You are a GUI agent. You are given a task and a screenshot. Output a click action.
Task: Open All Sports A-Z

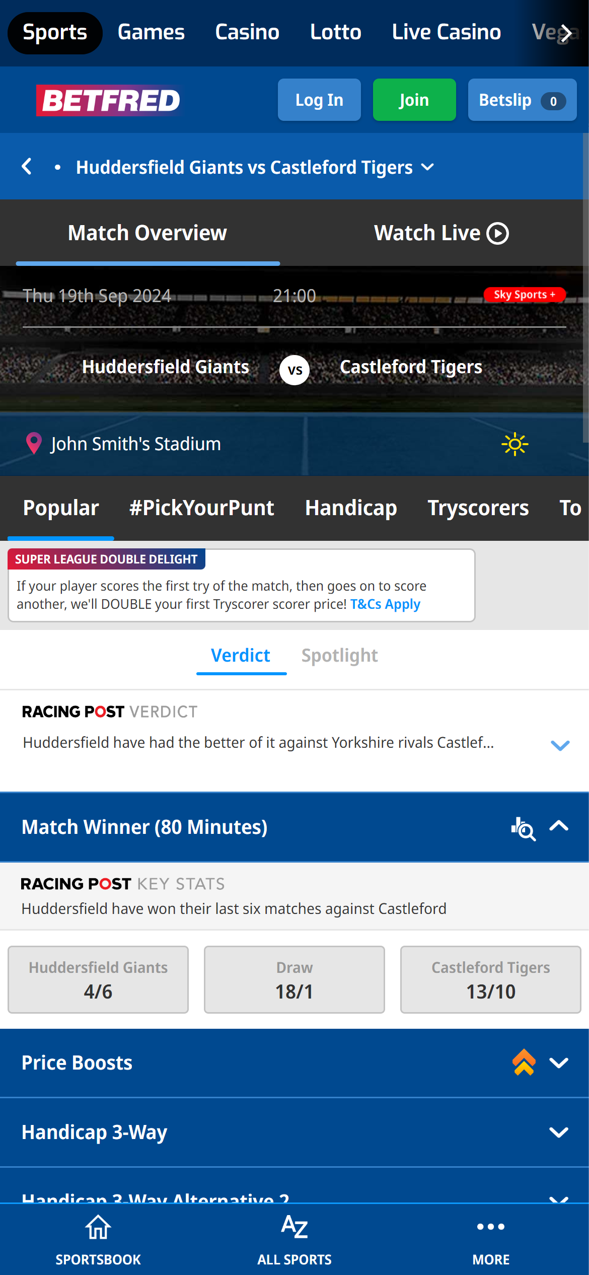pos(294,1228)
